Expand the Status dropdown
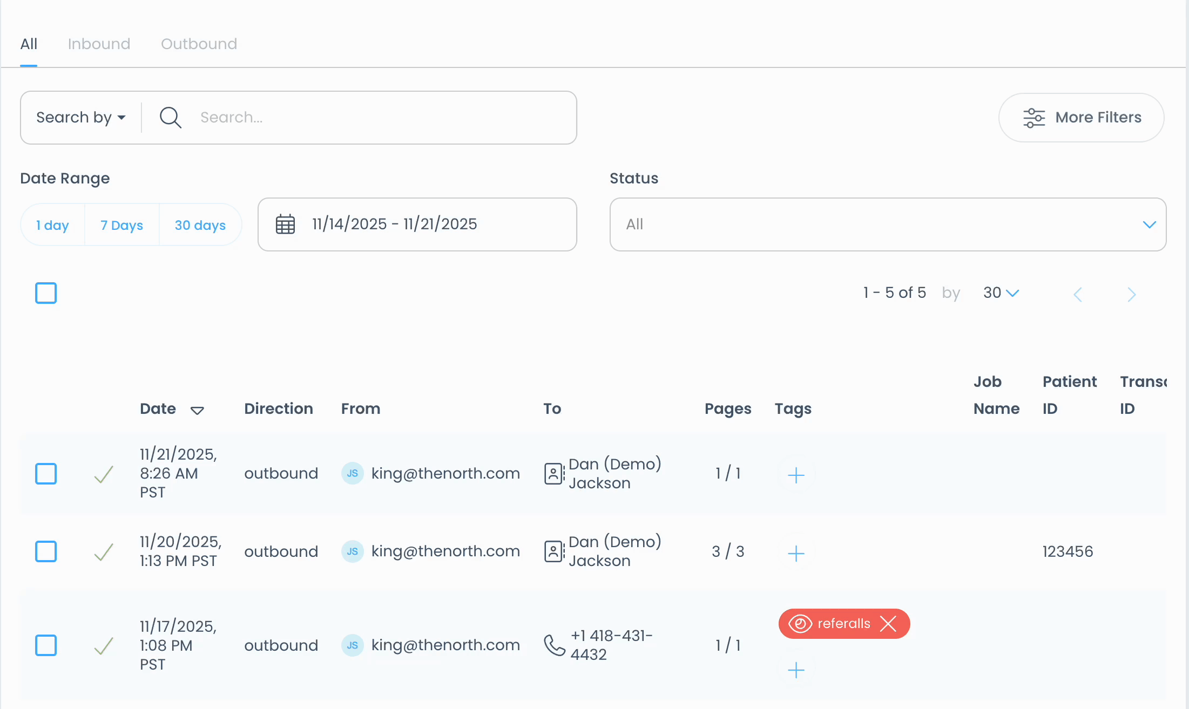 coord(887,224)
